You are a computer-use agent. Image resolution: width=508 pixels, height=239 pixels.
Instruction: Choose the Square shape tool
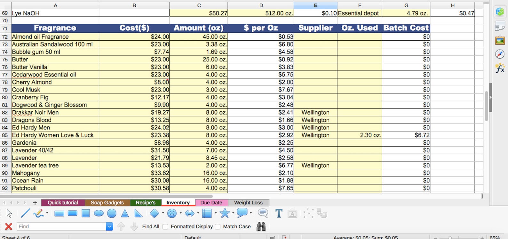click(x=85, y=213)
